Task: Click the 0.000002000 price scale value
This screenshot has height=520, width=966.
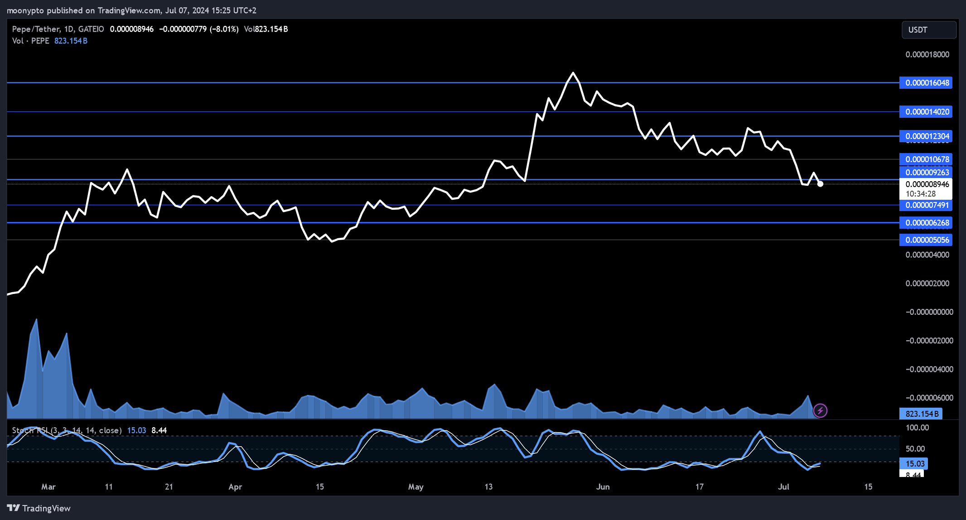Action: click(927, 284)
